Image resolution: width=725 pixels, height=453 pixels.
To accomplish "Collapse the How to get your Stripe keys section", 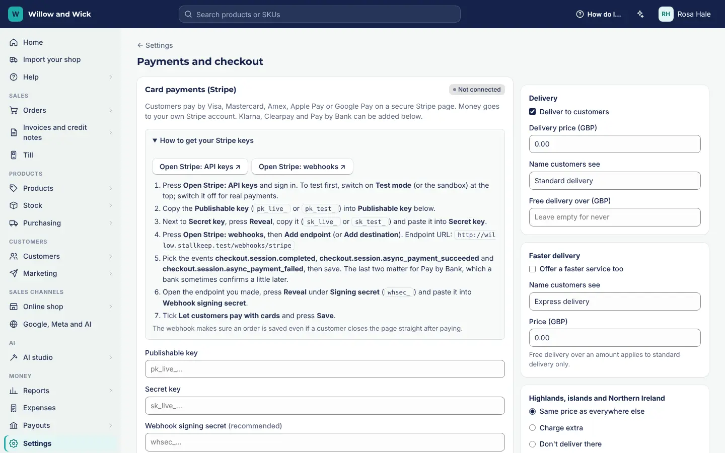I will point(203,140).
